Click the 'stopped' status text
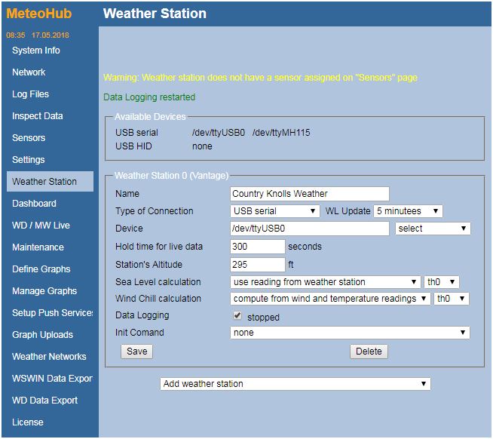This screenshot has width=493, height=439. 264,318
